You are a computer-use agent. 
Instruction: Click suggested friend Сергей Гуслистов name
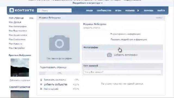pyautogui.click(x=20, y=87)
